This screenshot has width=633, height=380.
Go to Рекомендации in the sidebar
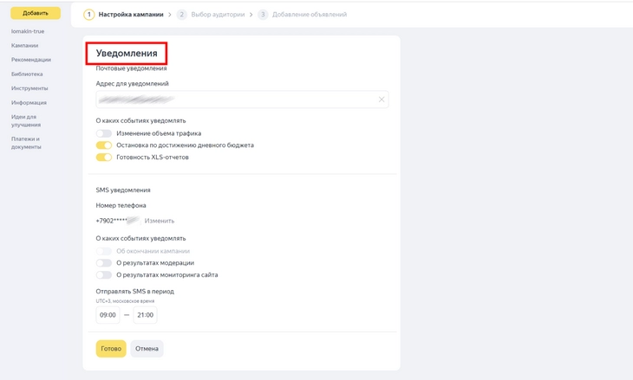(x=31, y=60)
